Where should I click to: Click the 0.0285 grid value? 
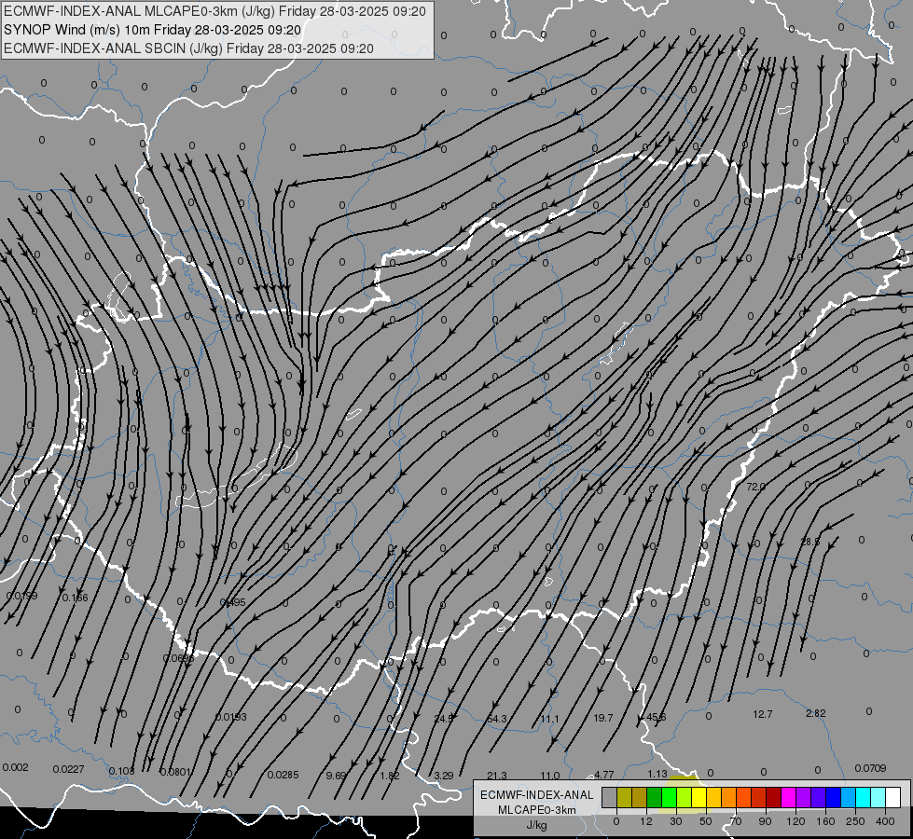[x=283, y=775]
